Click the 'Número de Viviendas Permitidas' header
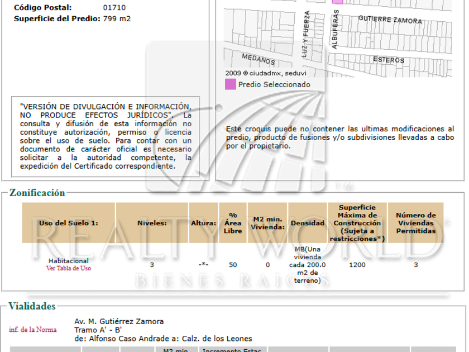 click(415, 223)
